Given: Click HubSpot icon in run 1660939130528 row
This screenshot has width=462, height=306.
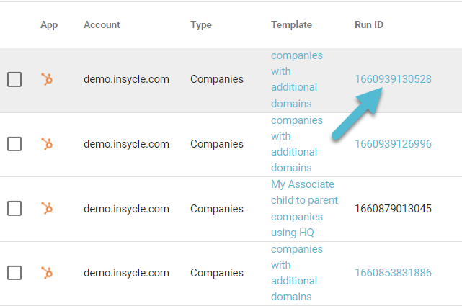Looking at the screenshot, I should click(47, 79).
